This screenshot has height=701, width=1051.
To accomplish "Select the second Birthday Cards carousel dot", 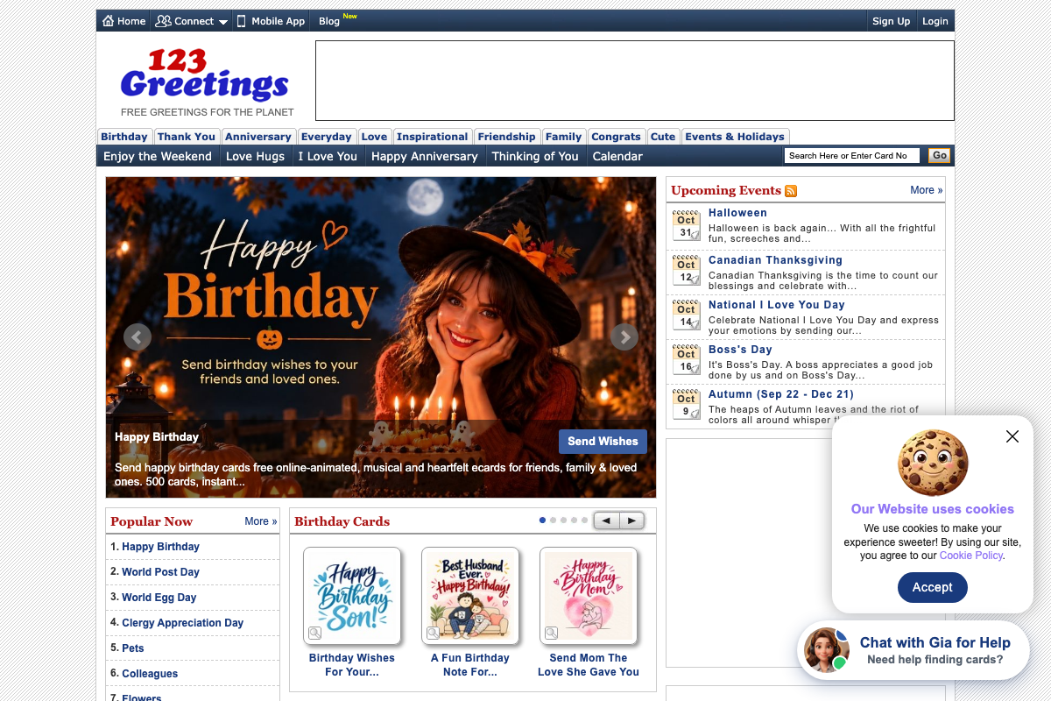I will pyautogui.click(x=553, y=520).
